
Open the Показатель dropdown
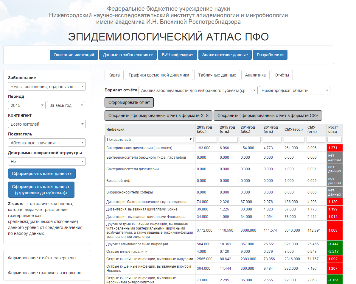(x=47, y=143)
